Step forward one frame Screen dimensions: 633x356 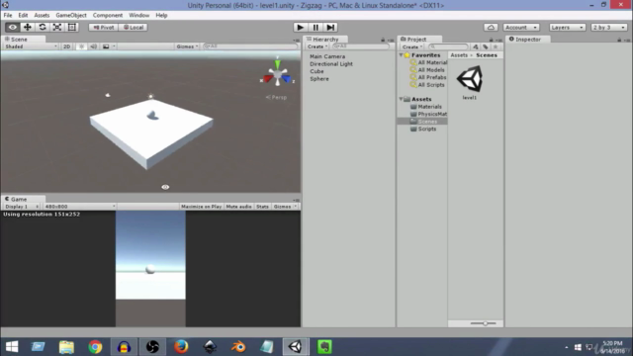[x=330, y=27]
